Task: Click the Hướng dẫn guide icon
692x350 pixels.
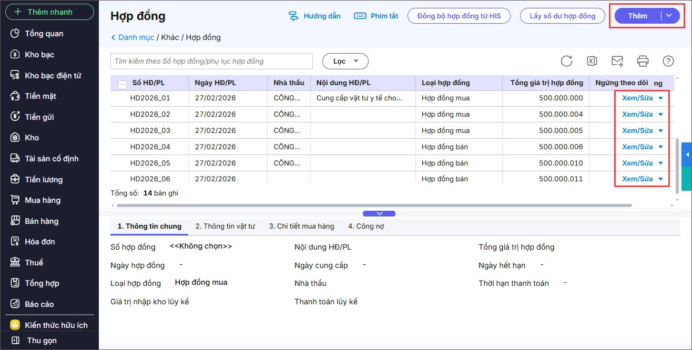Action: click(293, 16)
